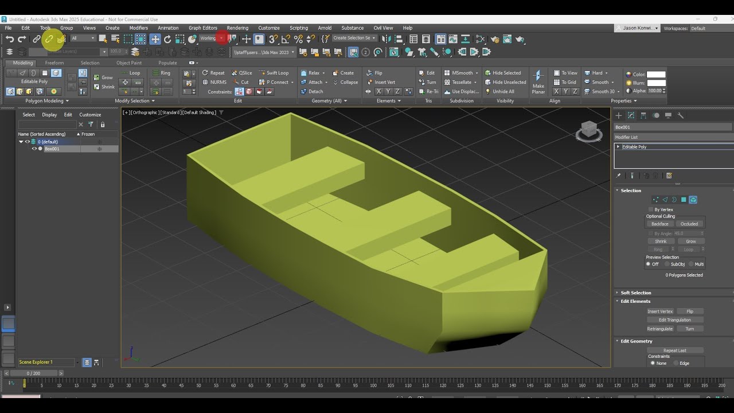
Task: Click Make Planar button
Action: coord(538,82)
